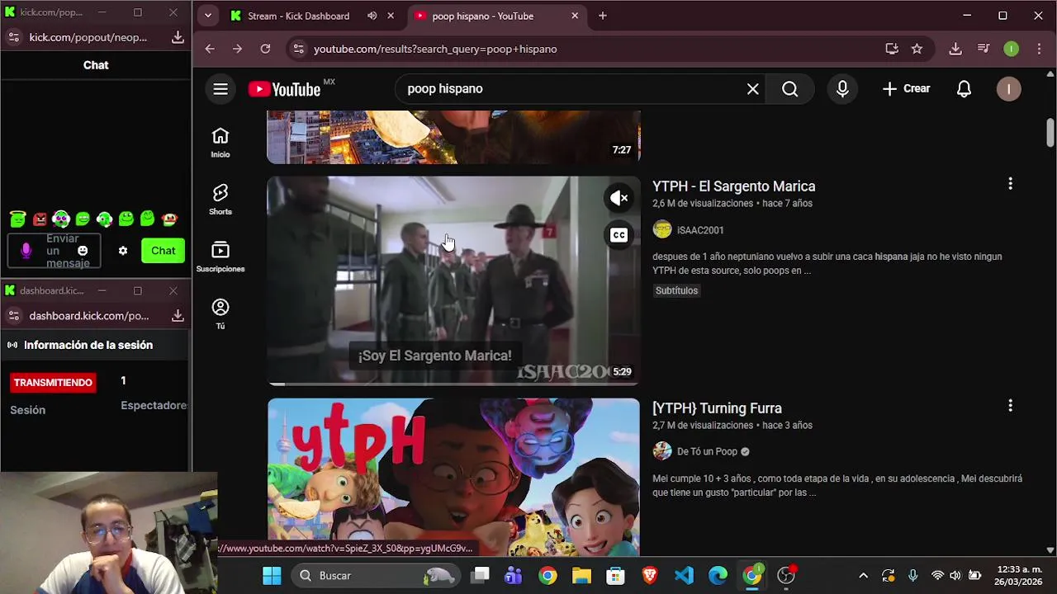Open ISAAC2001 channel avatar
1057x594 pixels.
click(662, 230)
